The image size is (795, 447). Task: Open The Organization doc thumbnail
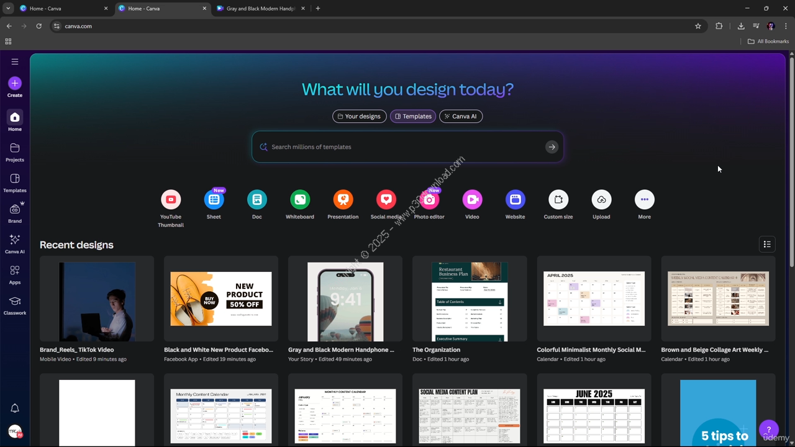(470, 299)
